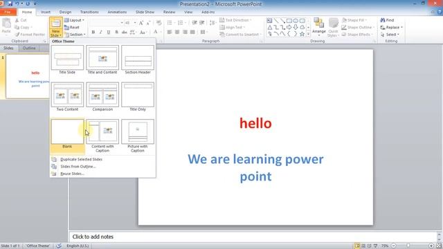Toggle Strikethrough formatting
This screenshot has height=249, width=443.
coord(125,33)
